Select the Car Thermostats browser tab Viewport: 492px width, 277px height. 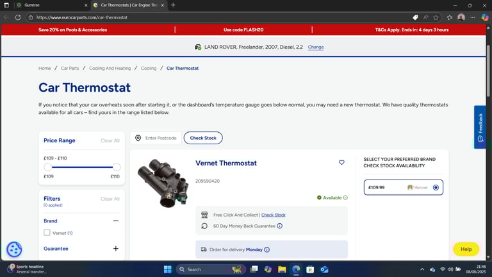tap(129, 5)
